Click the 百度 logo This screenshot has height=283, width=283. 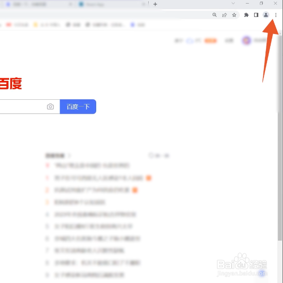click(x=10, y=83)
